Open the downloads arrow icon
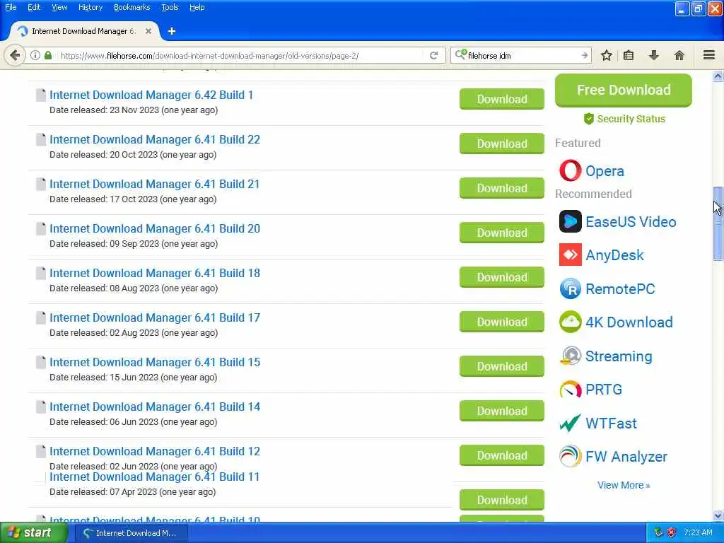 coord(654,55)
